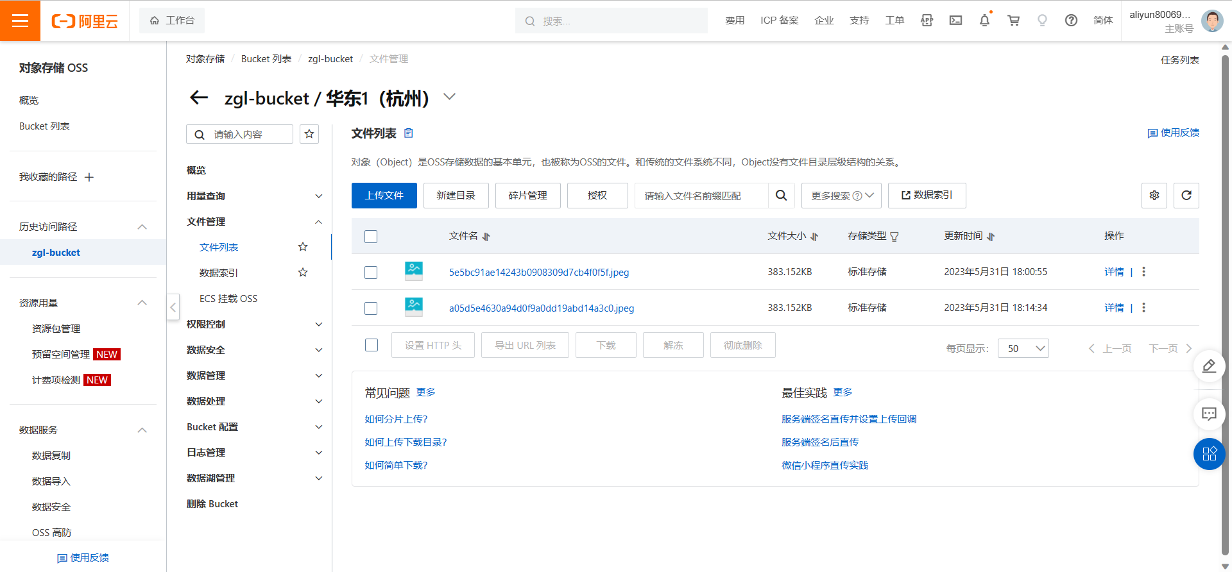Click the back arrow beside zgl-bucket
This screenshot has width=1232, height=572.
[x=199, y=97]
